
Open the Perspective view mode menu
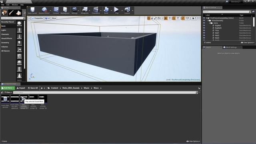point(38,18)
